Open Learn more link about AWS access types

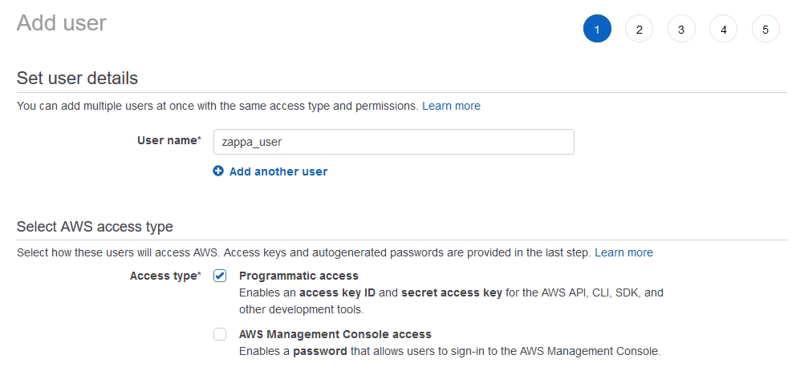(623, 252)
